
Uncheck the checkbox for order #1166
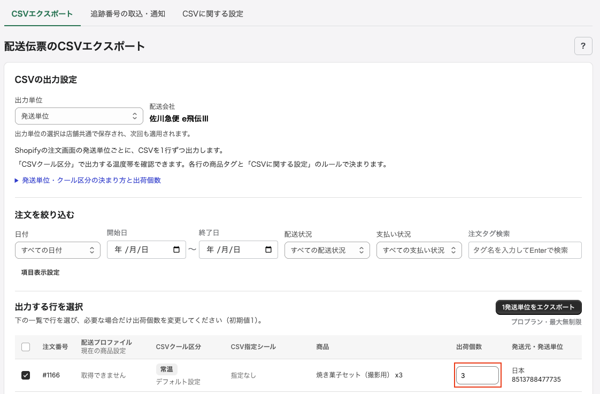point(26,375)
